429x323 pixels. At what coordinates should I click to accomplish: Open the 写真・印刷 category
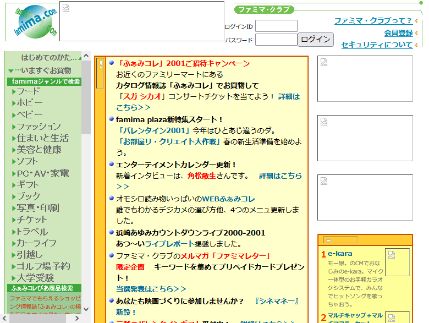pyautogui.click(x=36, y=208)
